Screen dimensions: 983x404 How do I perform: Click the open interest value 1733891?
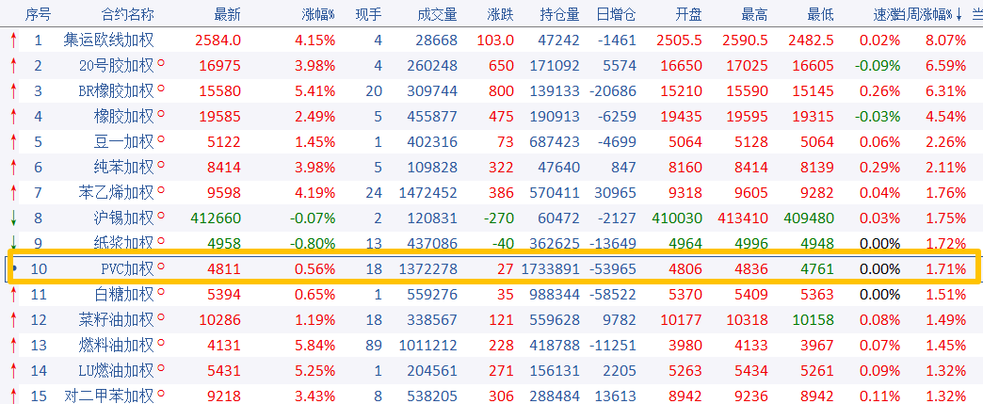(551, 269)
